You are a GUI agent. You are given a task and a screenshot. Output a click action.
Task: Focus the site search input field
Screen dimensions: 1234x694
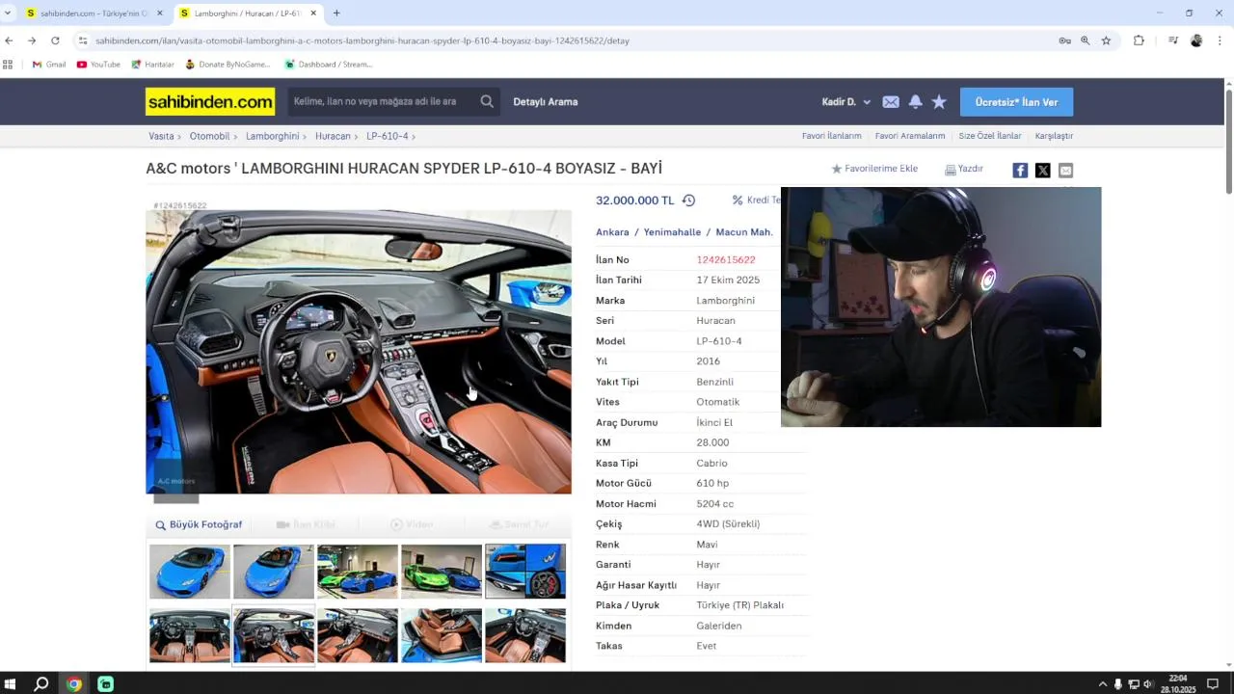tap(382, 101)
